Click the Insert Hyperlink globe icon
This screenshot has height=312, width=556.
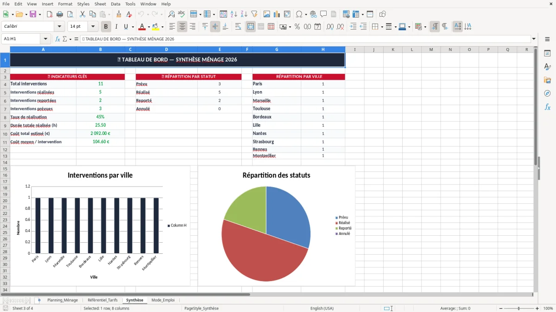point(313,14)
